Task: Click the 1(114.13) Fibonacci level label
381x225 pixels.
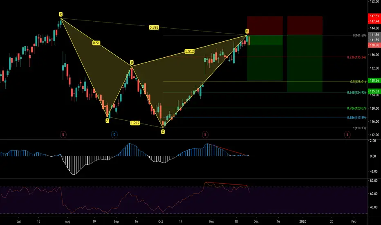Action: point(359,128)
